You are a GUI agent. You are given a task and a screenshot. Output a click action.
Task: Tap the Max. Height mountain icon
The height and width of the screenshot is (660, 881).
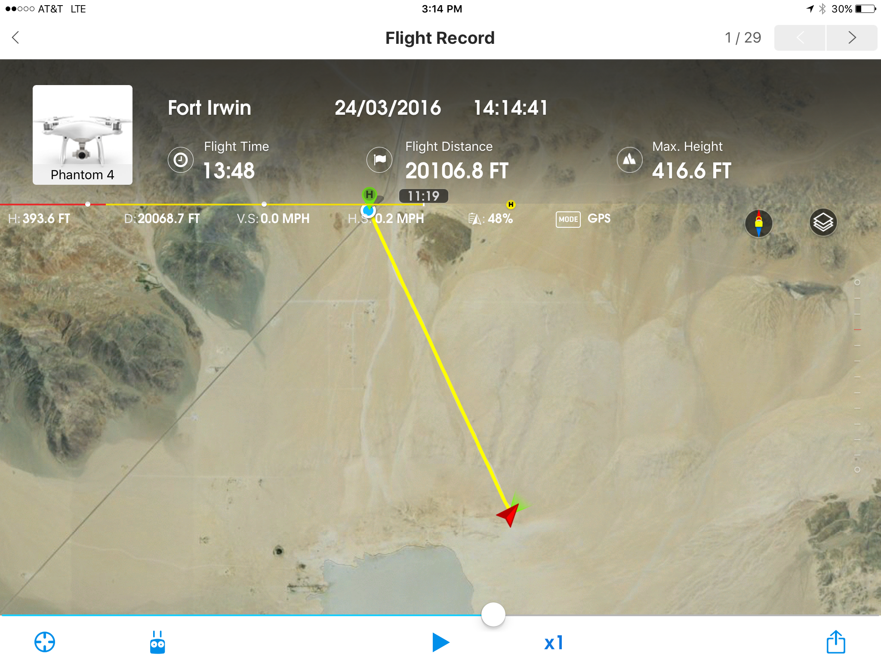pyautogui.click(x=629, y=160)
